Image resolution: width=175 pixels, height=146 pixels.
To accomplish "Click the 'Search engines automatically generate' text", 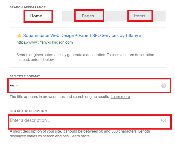I will 85,57.
